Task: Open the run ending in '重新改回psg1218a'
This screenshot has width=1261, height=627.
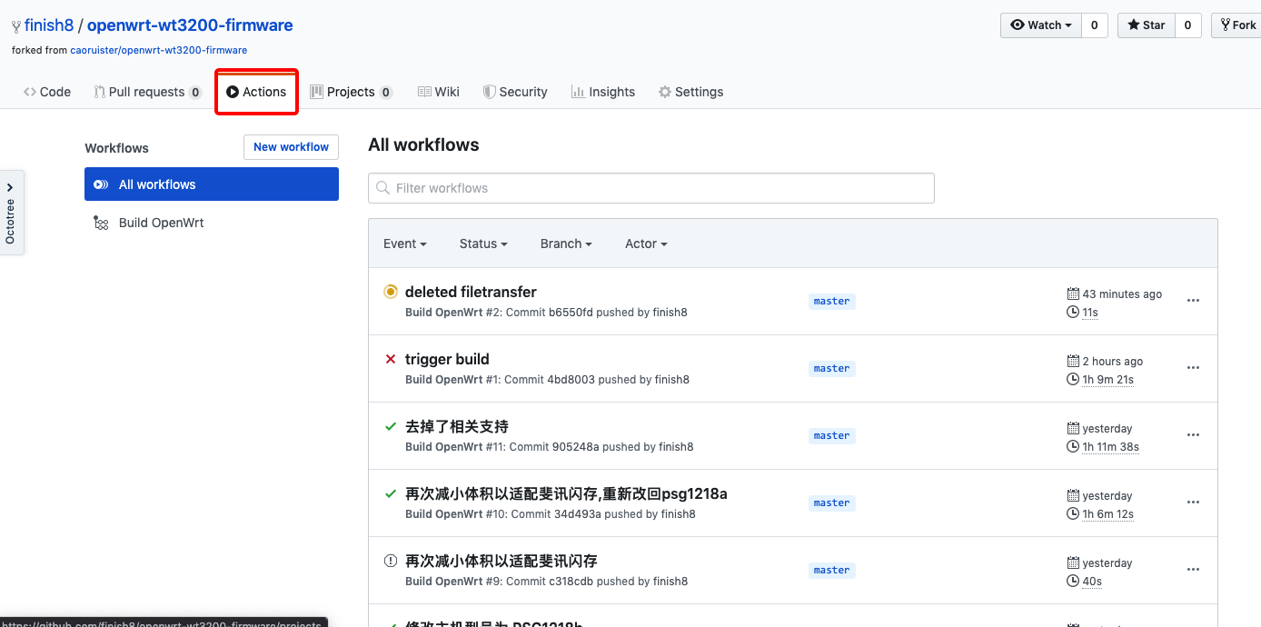Action: point(566,493)
